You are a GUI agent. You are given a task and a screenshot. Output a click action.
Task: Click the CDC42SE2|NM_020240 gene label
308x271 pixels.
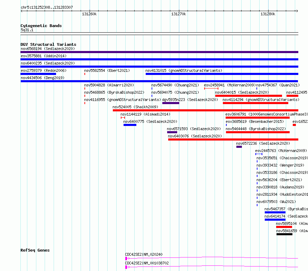point(144,254)
